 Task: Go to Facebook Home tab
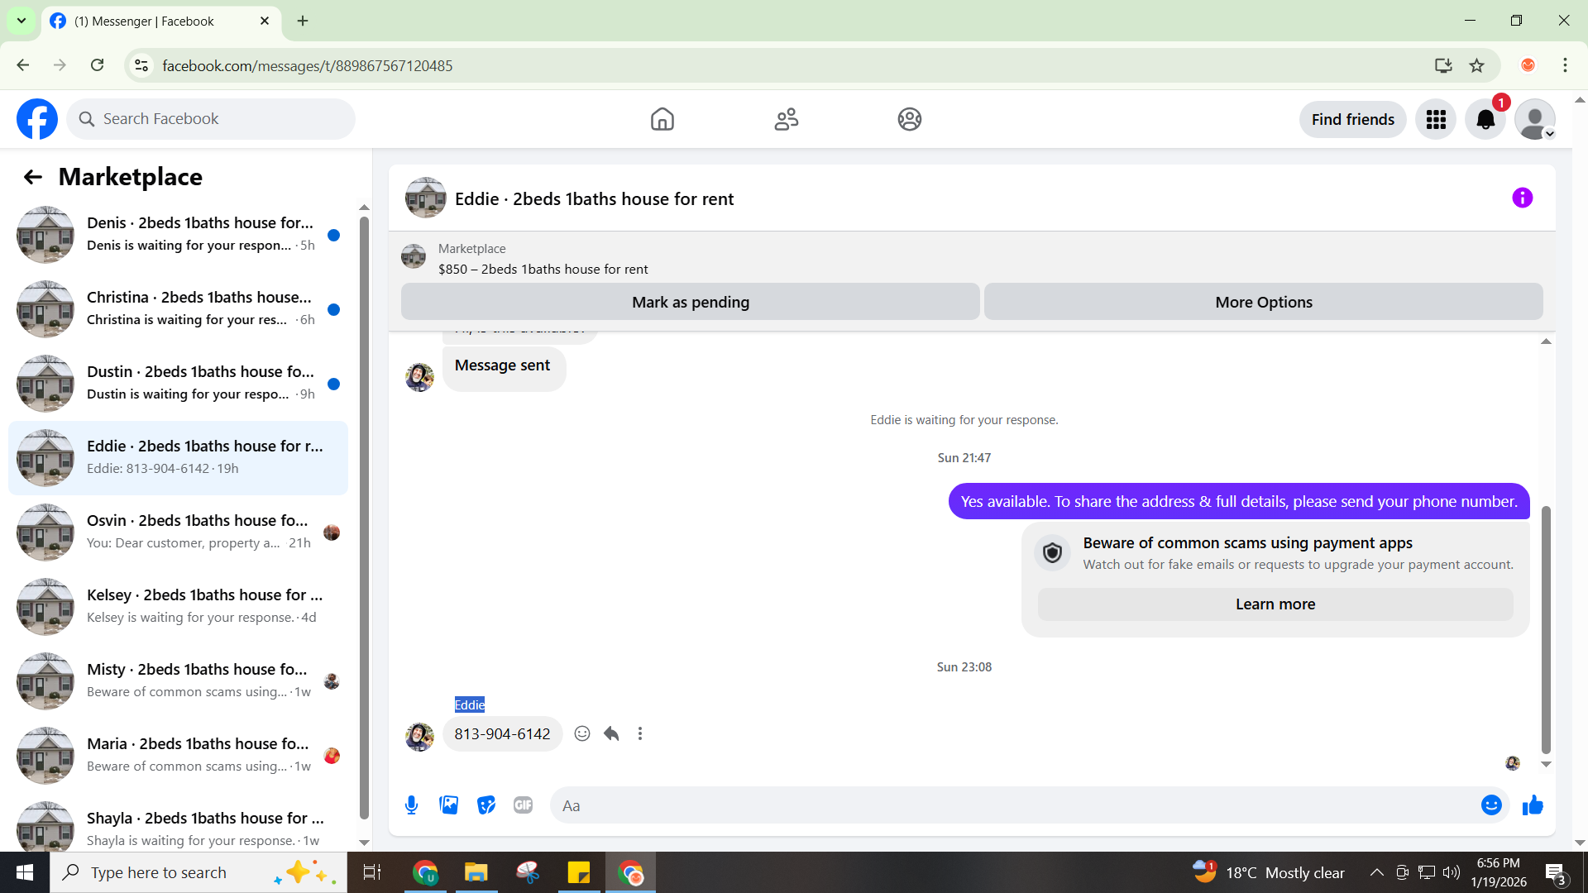pyautogui.click(x=662, y=119)
